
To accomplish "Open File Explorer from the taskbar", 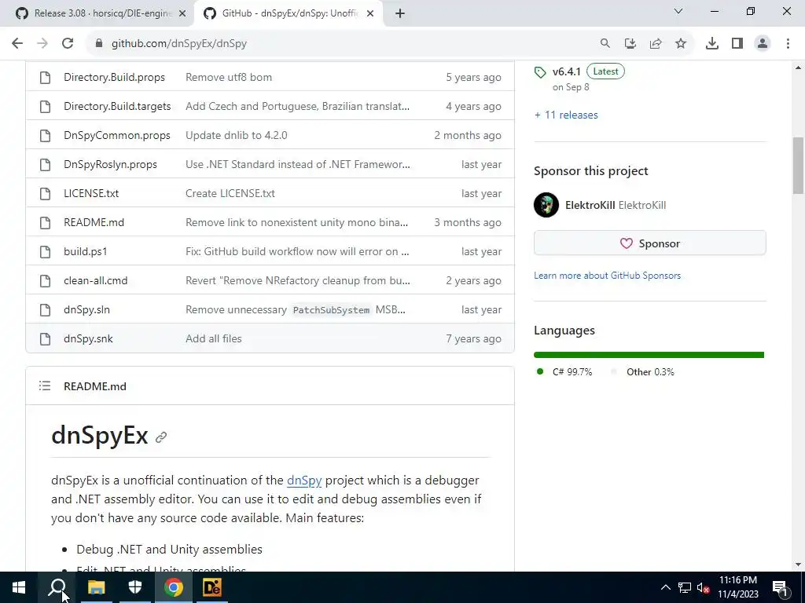I will pos(96,587).
